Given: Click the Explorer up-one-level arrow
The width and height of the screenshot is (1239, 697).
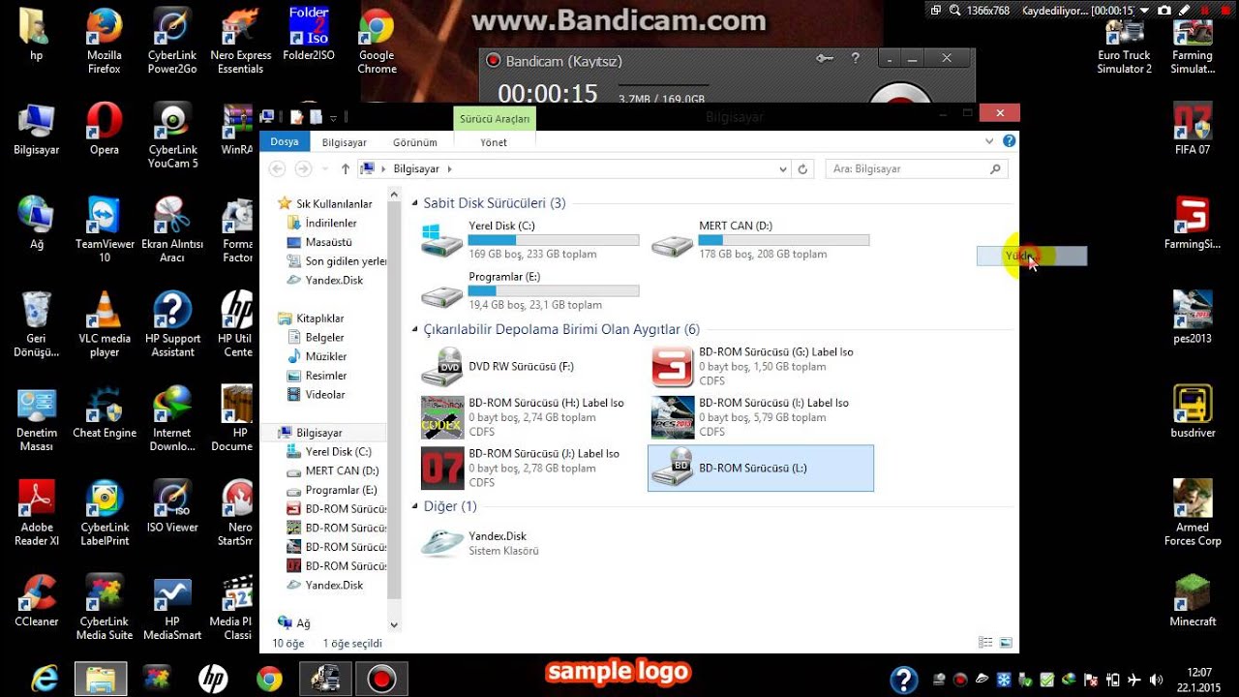Looking at the screenshot, I should [346, 168].
